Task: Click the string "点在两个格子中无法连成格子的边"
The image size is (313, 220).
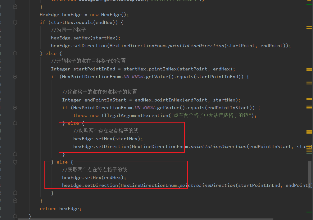Action: [x=211, y=115]
